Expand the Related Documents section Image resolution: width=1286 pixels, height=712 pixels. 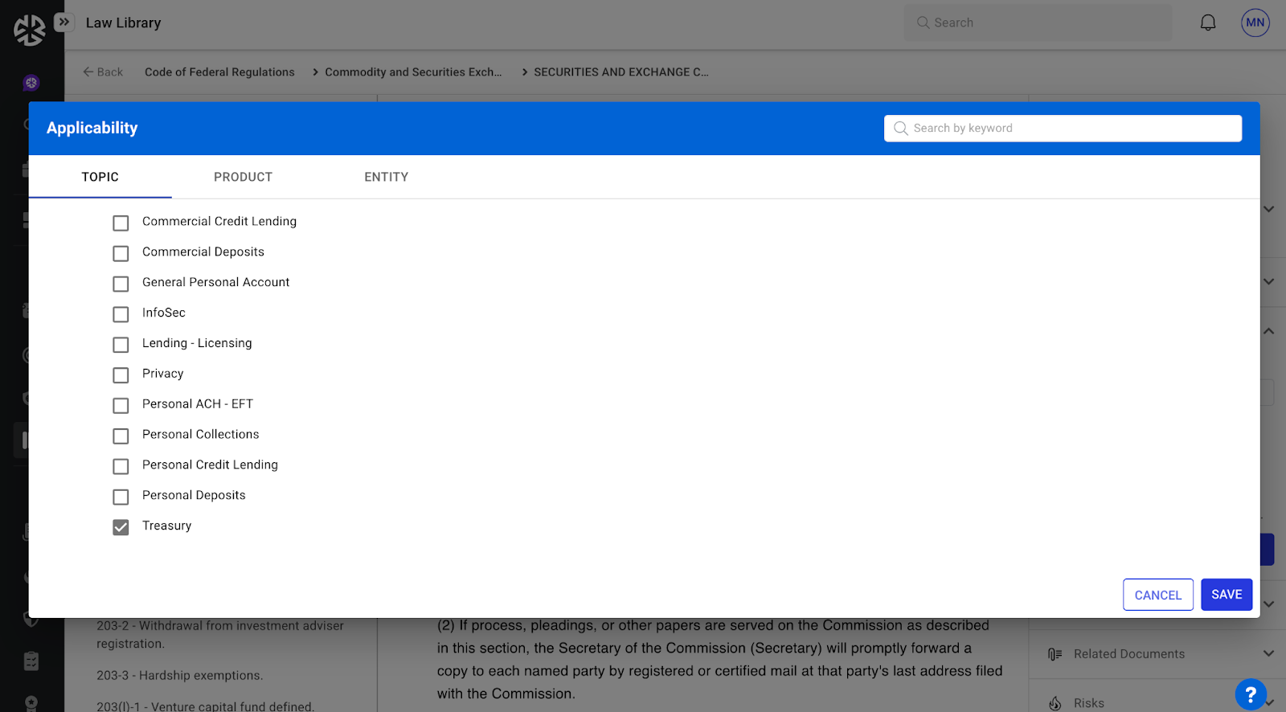pos(1268,653)
